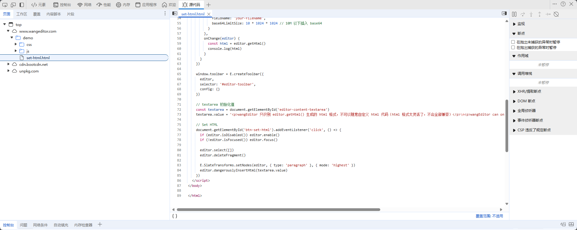Deactivate breakpoints icon
The width and height of the screenshot is (577, 230).
(x=556, y=14)
